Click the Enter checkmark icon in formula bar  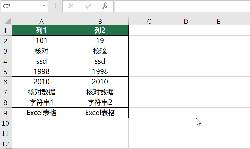[88, 6]
